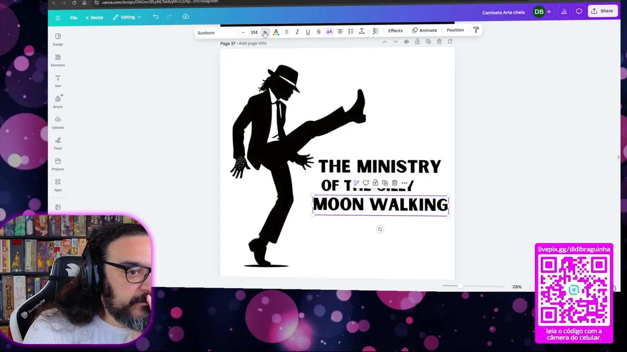The width and height of the screenshot is (627, 352).
Task: Open the File menu
Action: pos(73,18)
